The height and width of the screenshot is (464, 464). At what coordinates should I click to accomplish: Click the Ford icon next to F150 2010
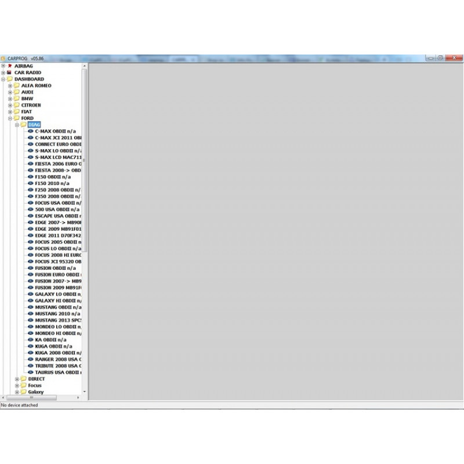(31, 183)
